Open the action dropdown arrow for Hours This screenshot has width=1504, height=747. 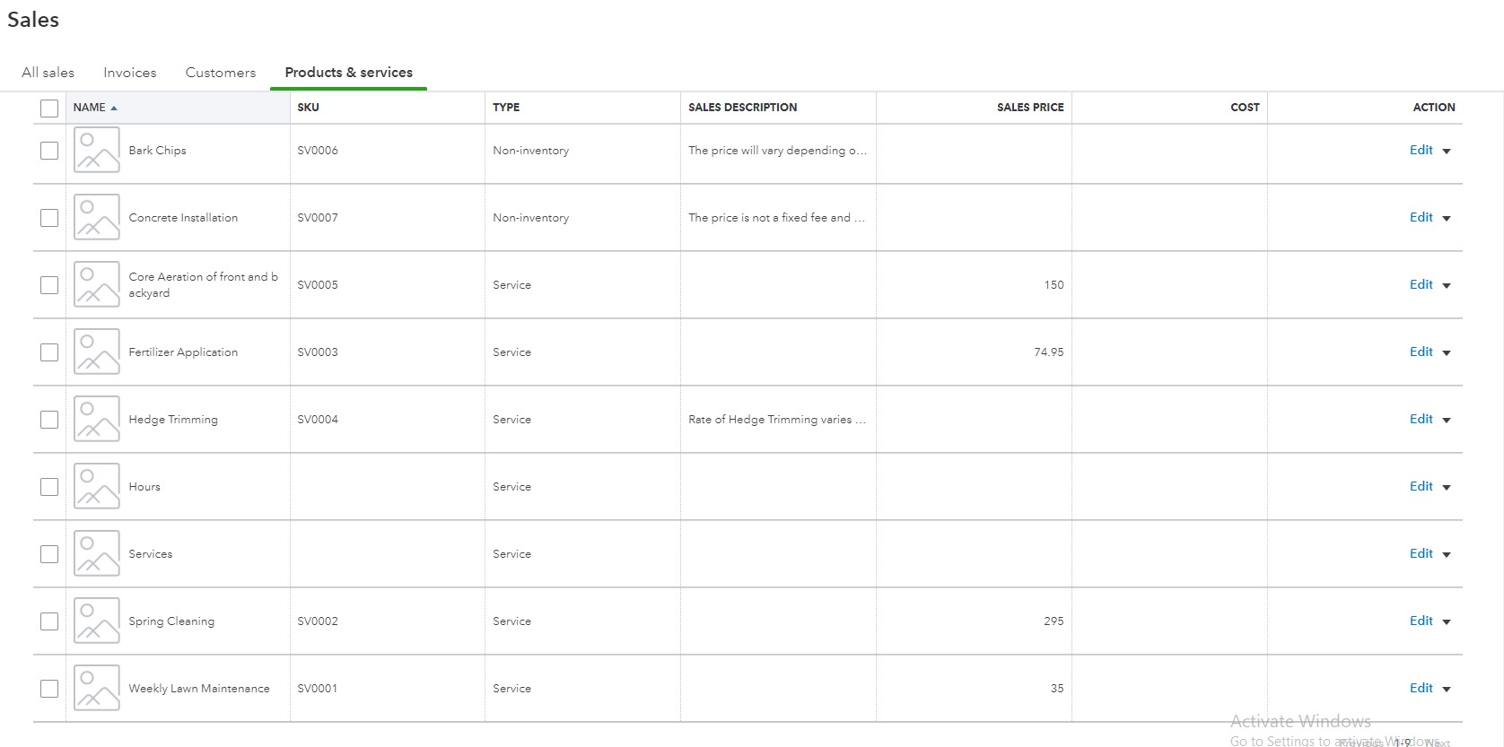[x=1447, y=488]
